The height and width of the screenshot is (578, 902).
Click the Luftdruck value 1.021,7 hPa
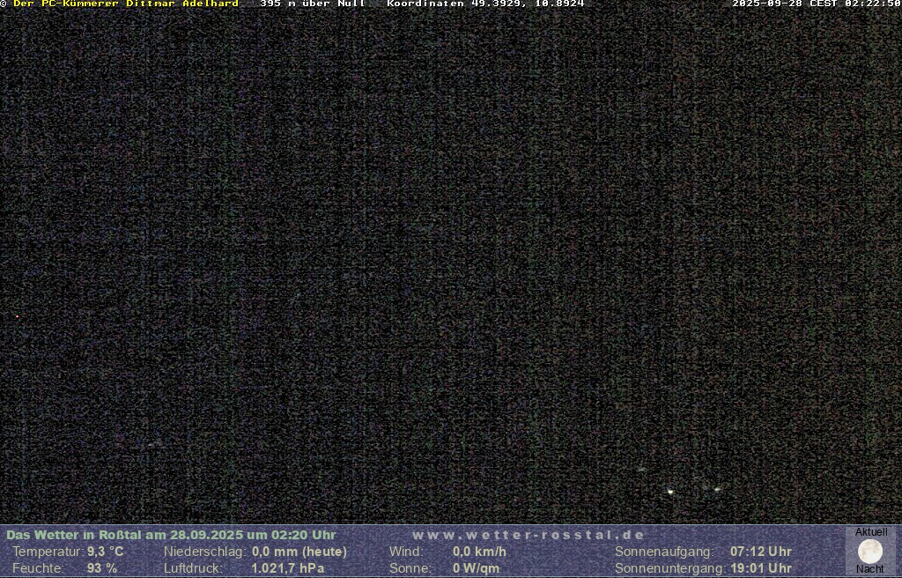(x=288, y=568)
